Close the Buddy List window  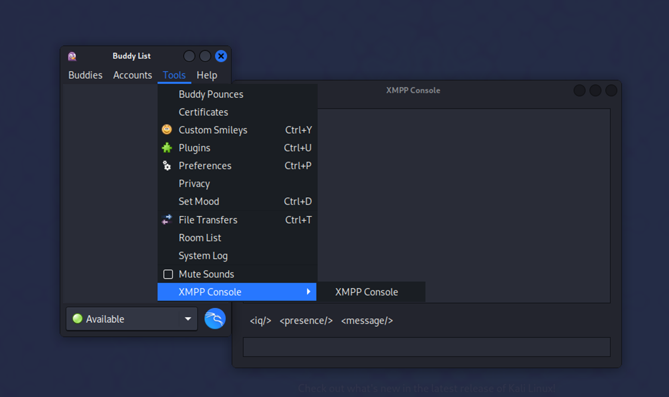tap(221, 56)
